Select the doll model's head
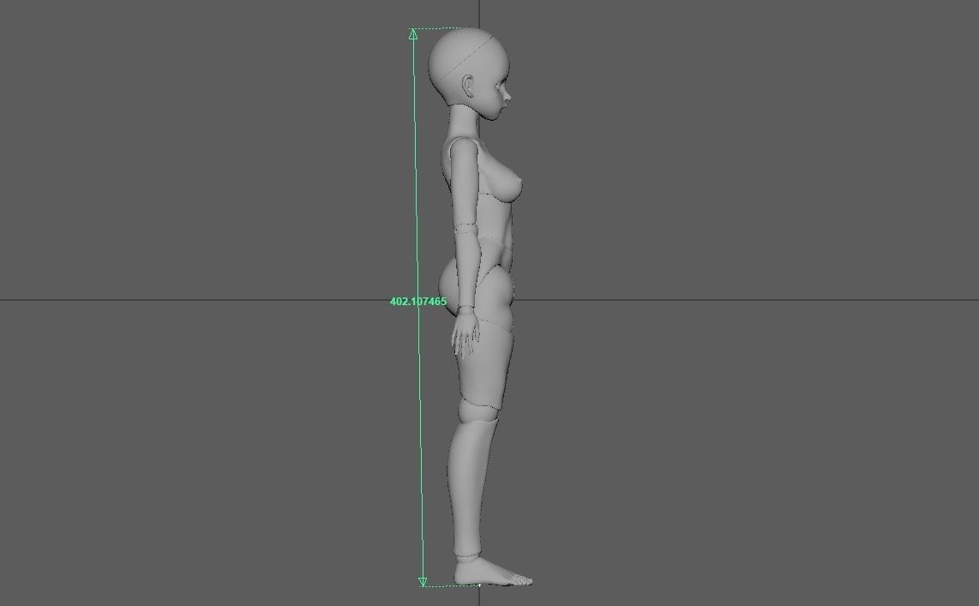 tap(470, 74)
